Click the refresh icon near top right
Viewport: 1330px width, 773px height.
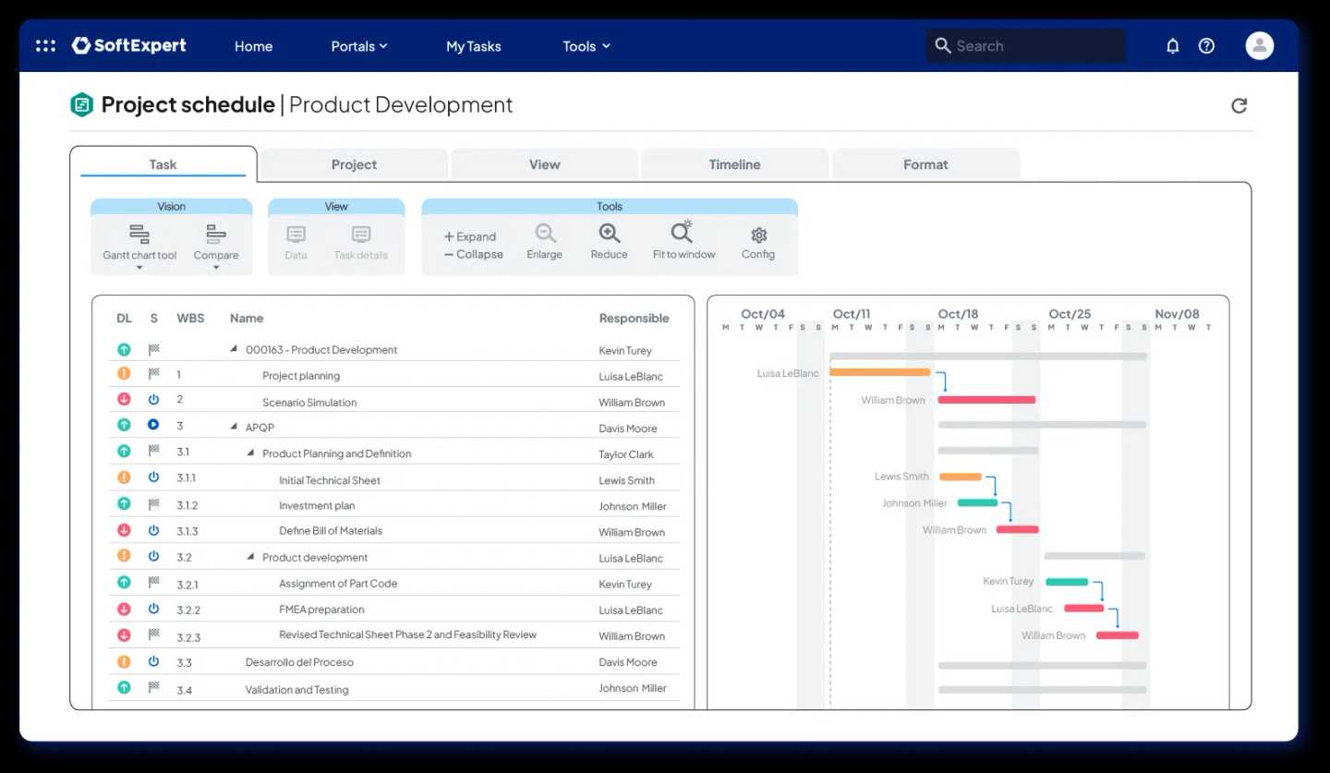tap(1239, 105)
